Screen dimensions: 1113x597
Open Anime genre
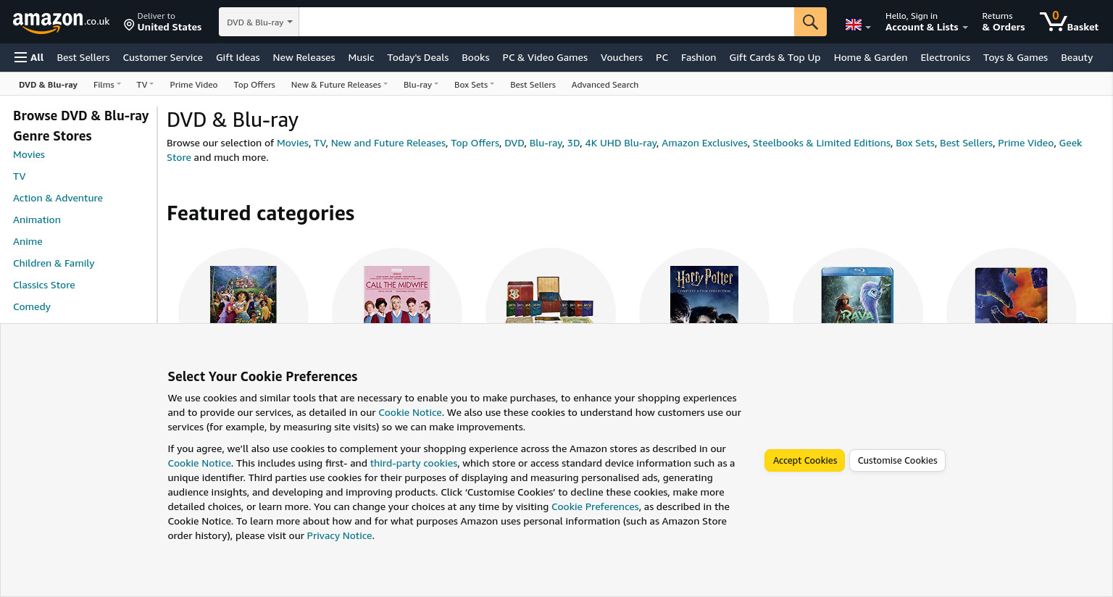(x=28, y=241)
